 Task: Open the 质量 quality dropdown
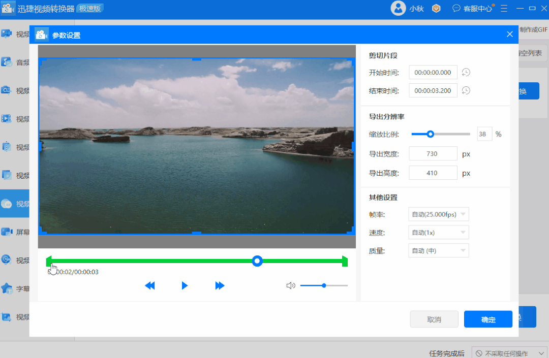point(438,250)
